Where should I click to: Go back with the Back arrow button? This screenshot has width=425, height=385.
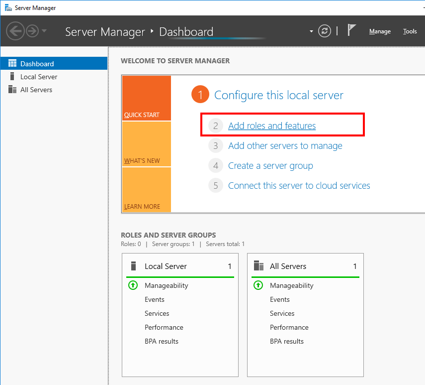coord(15,31)
